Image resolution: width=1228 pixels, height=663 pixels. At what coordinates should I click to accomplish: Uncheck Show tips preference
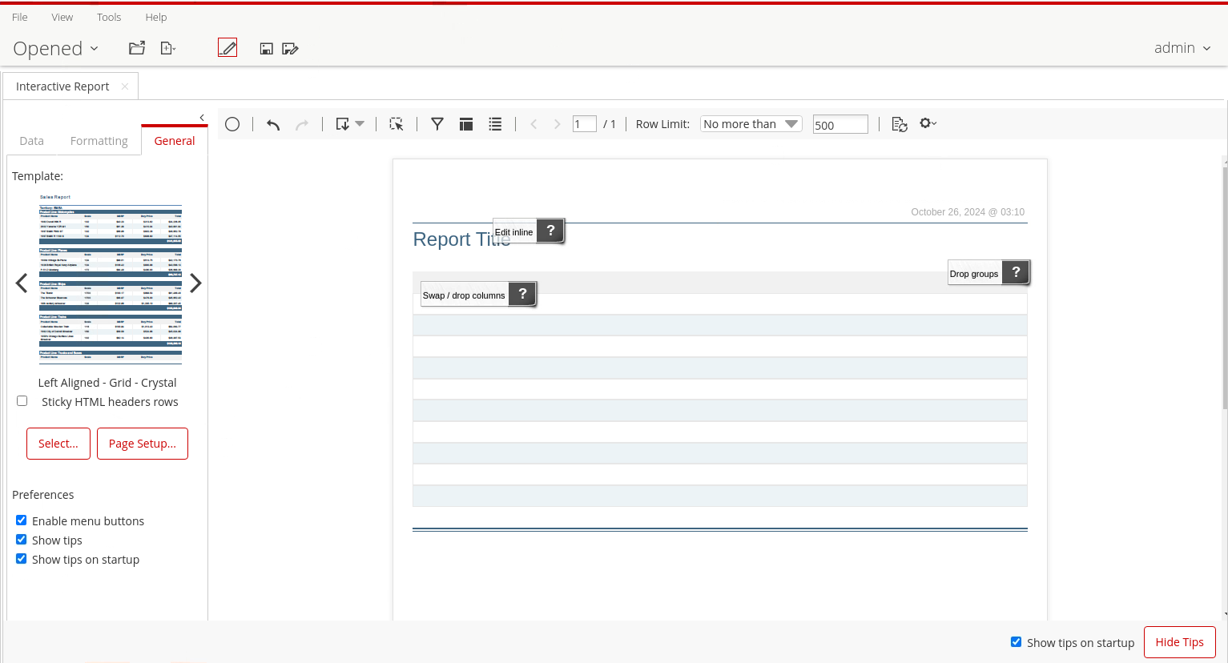(x=22, y=540)
